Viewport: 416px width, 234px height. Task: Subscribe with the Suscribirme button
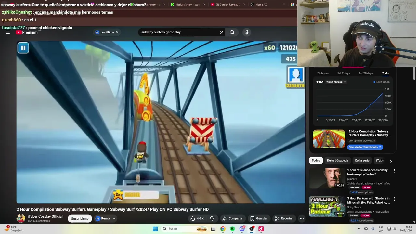pos(80,218)
